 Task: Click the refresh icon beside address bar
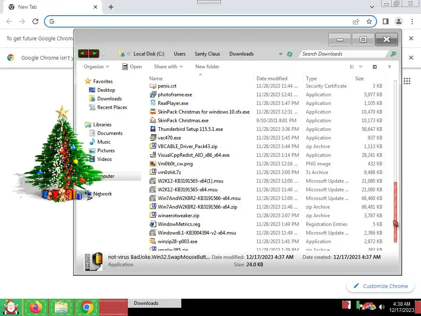point(289,54)
